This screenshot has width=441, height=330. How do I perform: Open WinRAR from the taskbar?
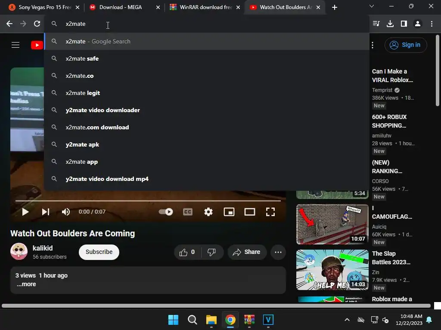(249, 320)
